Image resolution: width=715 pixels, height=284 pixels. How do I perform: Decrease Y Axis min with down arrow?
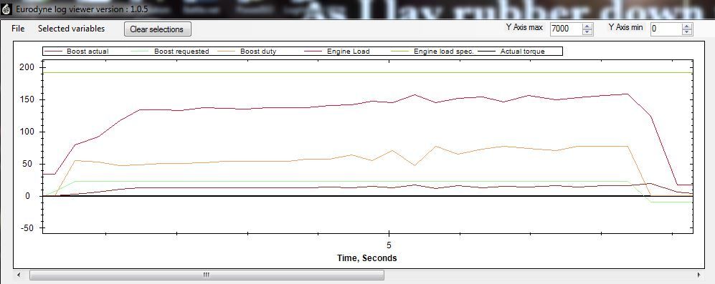pyautogui.click(x=687, y=32)
